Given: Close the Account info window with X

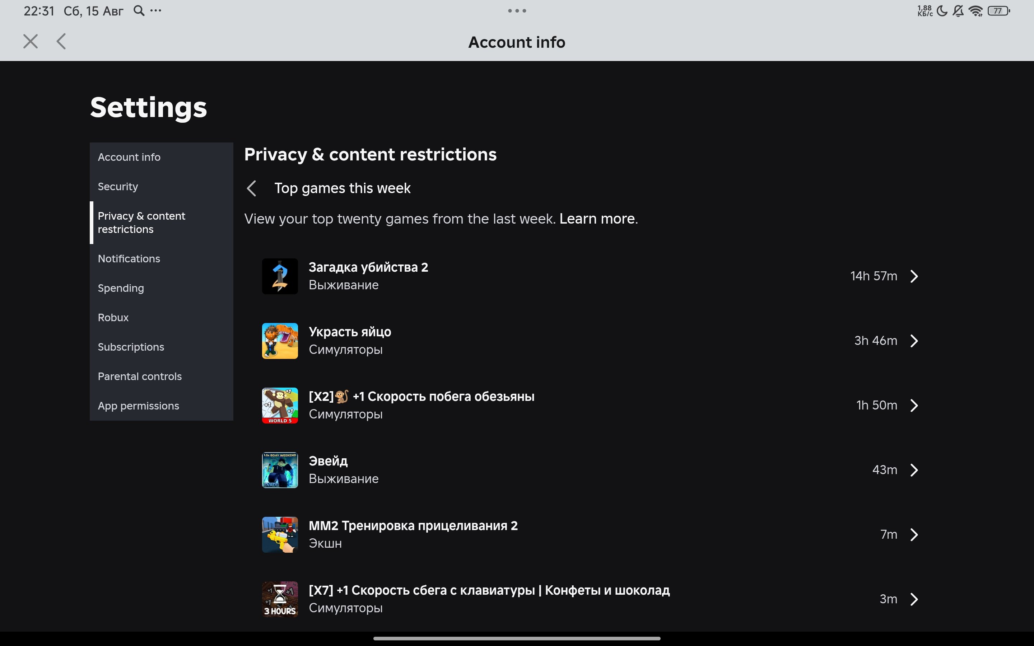Looking at the screenshot, I should pos(30,41).
